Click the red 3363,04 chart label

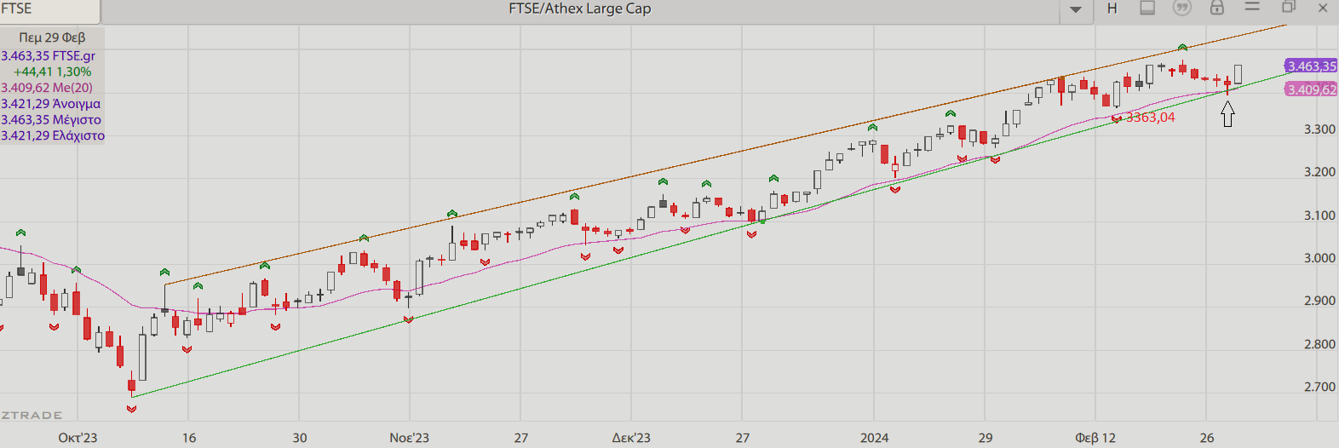(x=1150, y=118)
